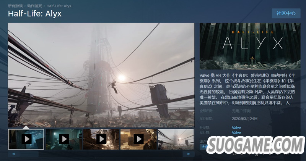Click the 无用户评测 review summary text

click(241, 111)
